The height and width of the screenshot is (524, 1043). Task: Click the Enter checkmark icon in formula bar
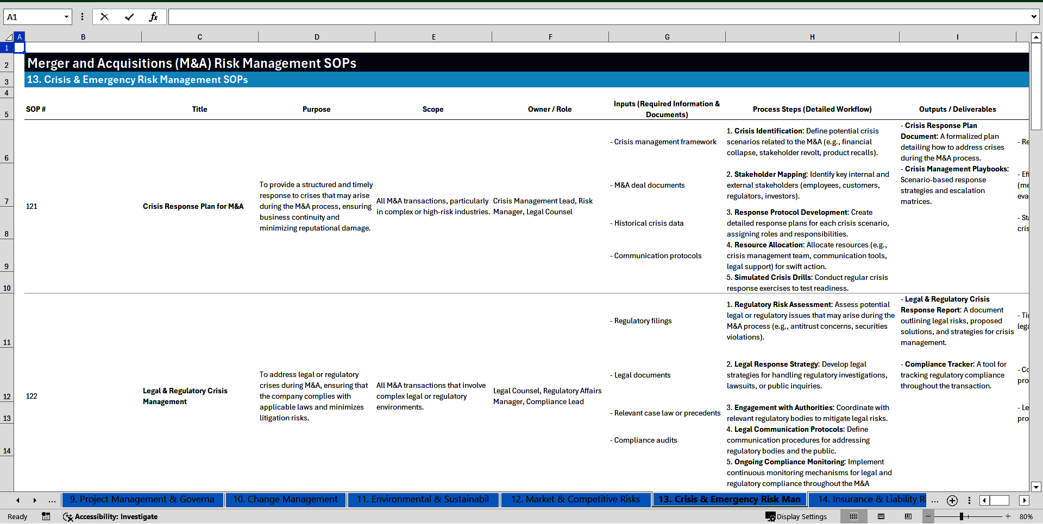click(x=129, y=17)
